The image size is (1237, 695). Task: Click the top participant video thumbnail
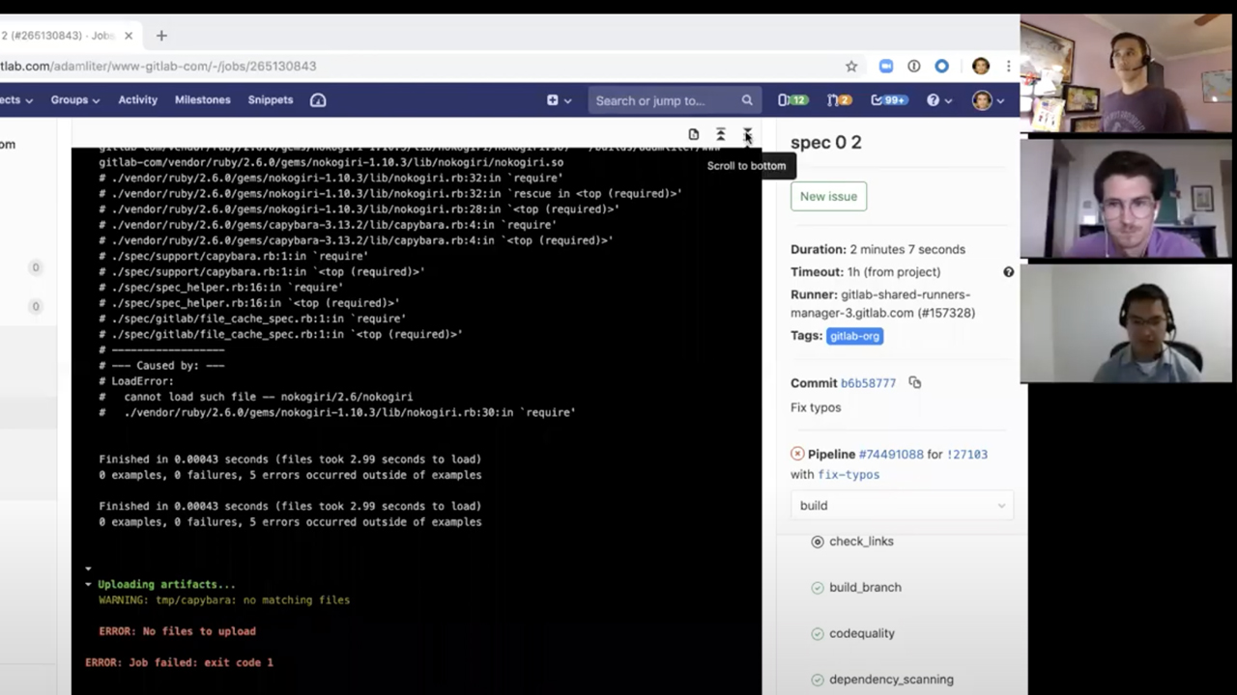pyautogui.click(x=1128, y=73)
